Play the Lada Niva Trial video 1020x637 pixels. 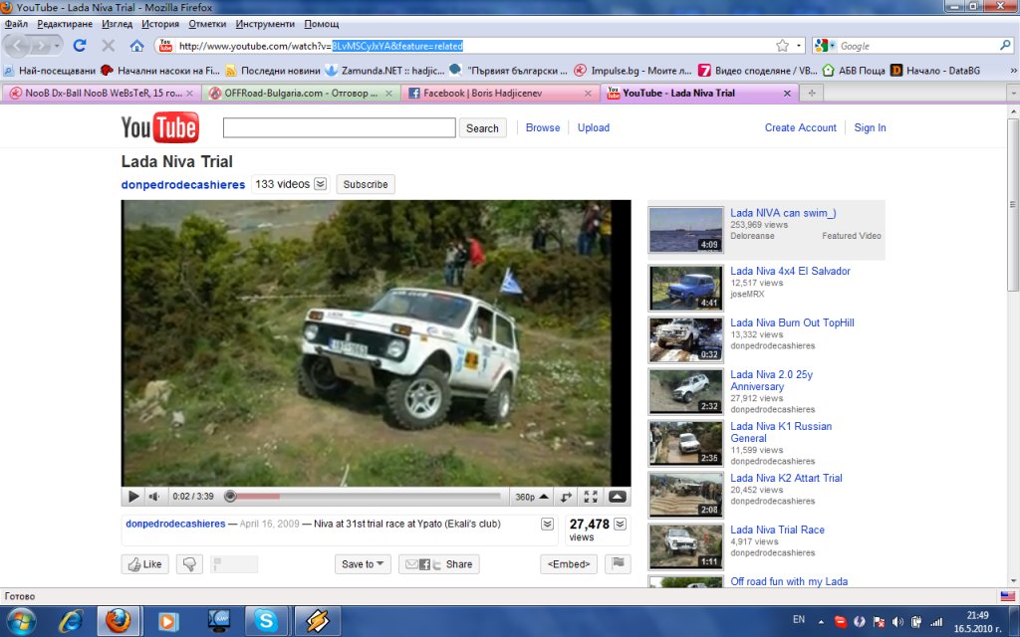click(133, 497)
